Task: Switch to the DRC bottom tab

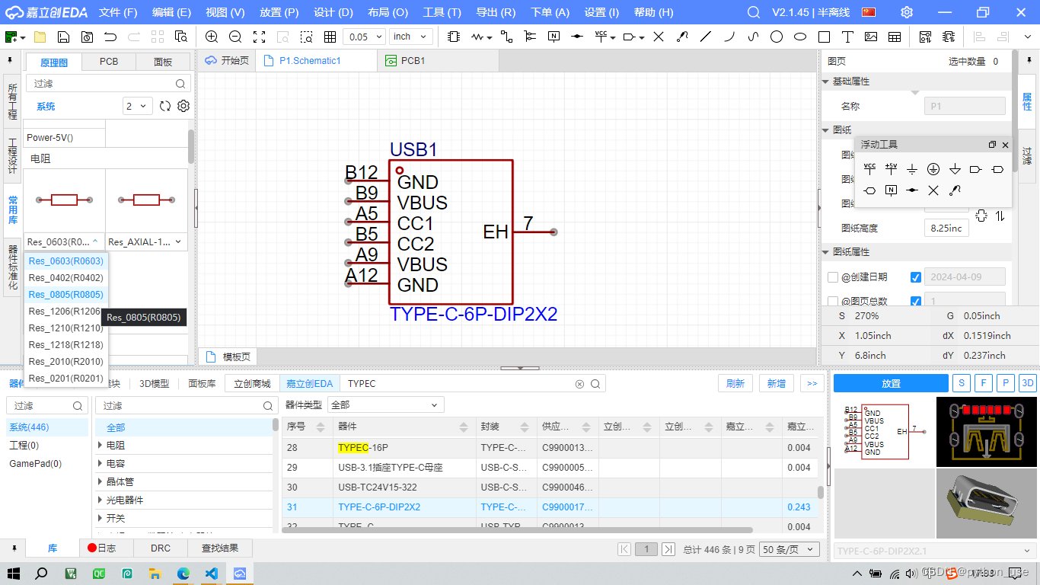Action: tap(161, 548)
